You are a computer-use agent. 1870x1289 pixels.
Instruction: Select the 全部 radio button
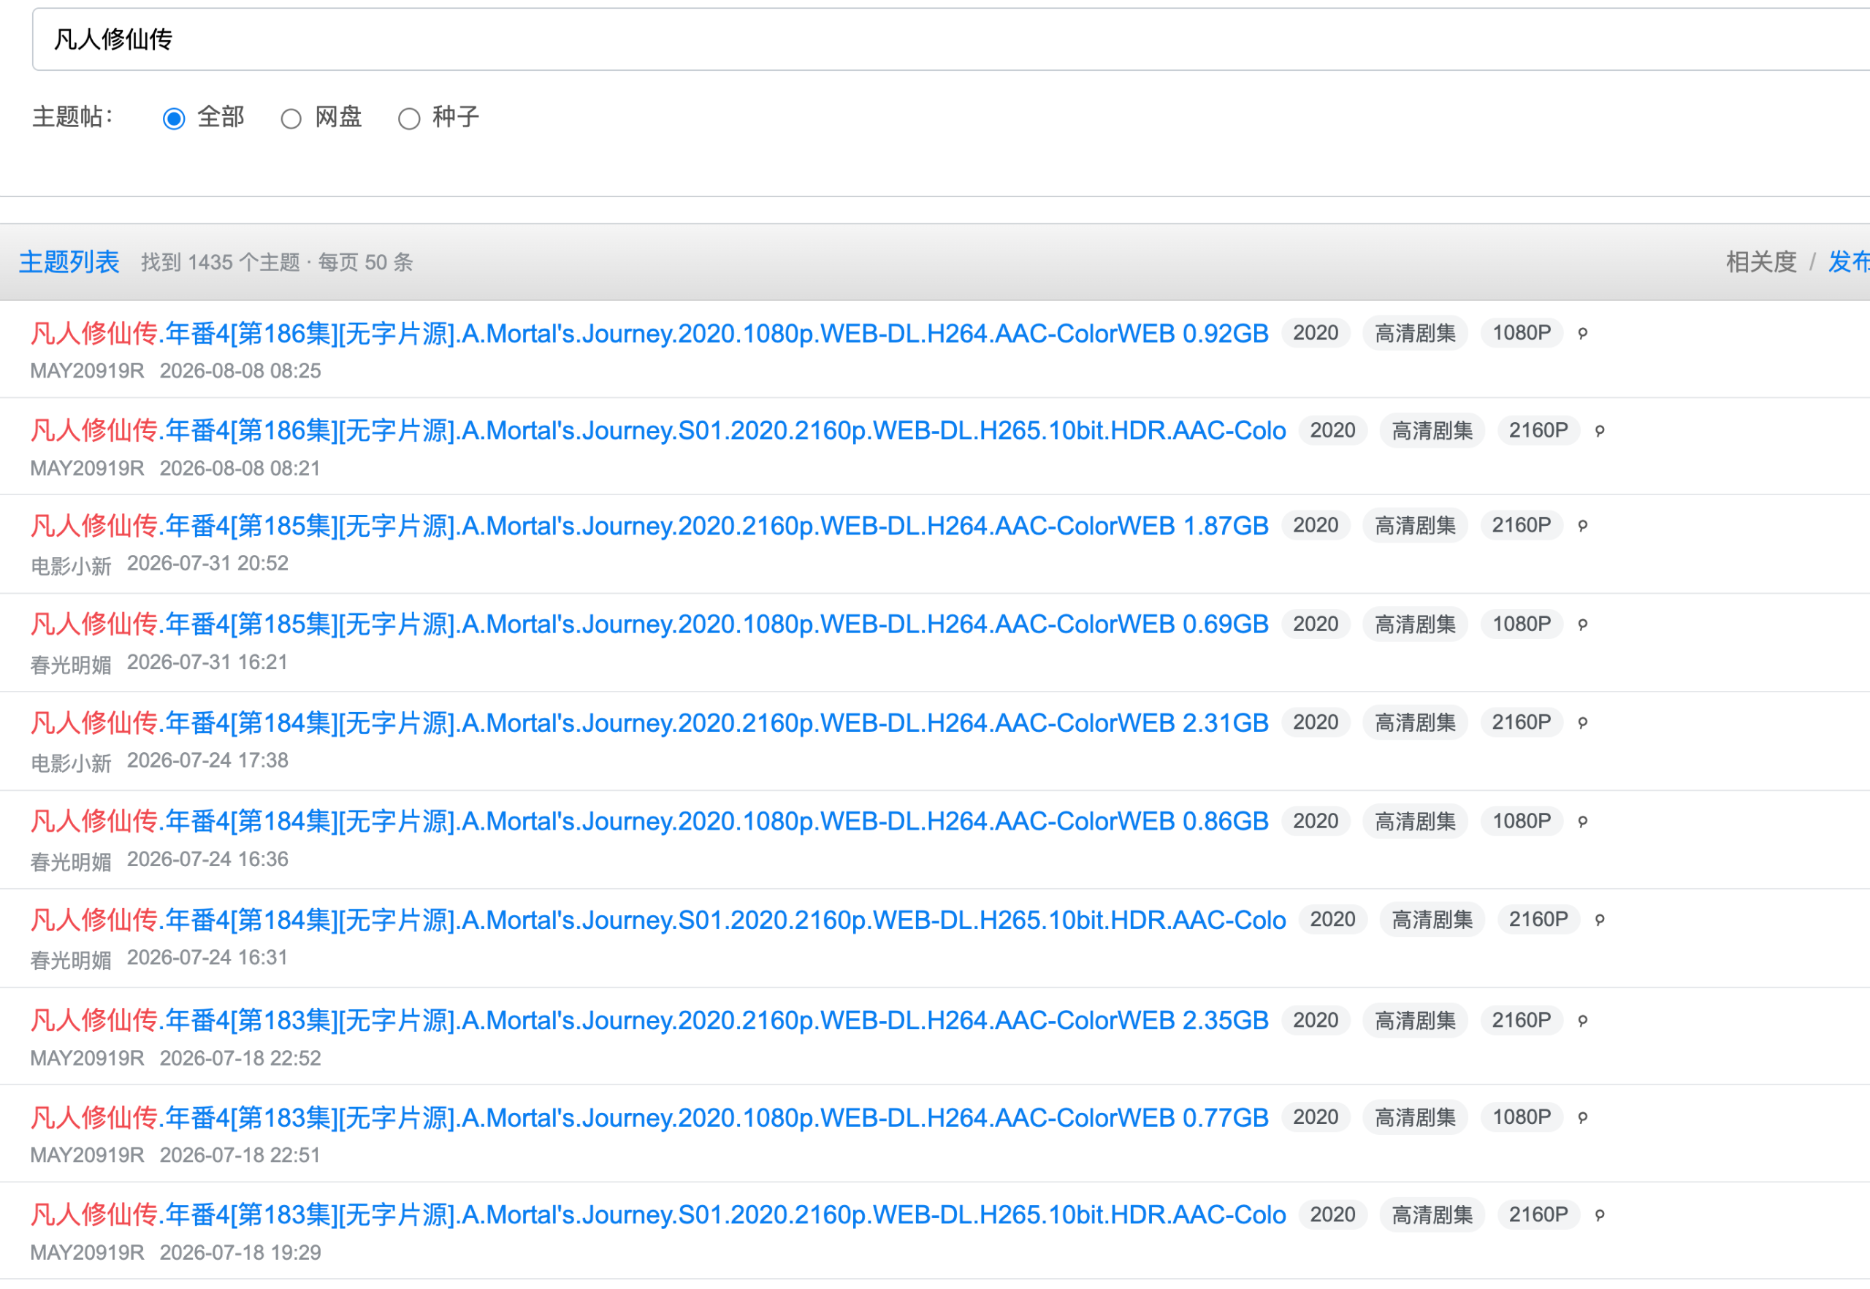pos(174,119)
